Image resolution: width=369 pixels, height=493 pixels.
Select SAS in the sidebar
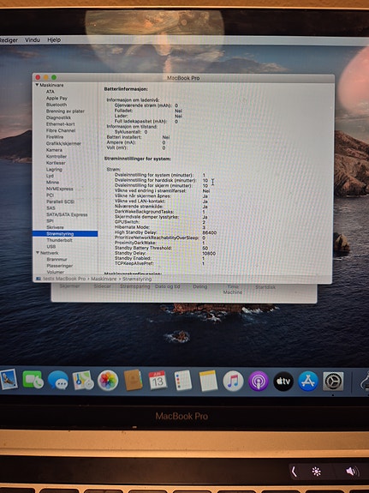coord(51,207)
